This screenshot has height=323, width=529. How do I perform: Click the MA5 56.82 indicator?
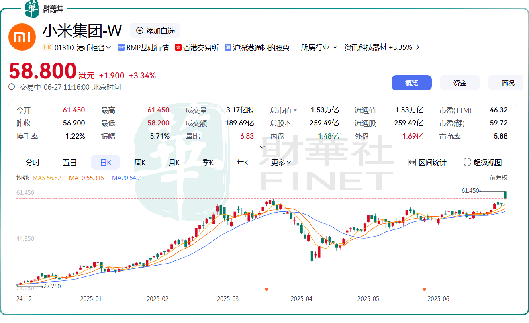(47, 178)
